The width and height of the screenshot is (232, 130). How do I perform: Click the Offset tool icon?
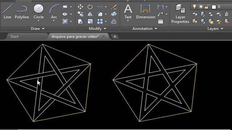[x=113, y=22]
